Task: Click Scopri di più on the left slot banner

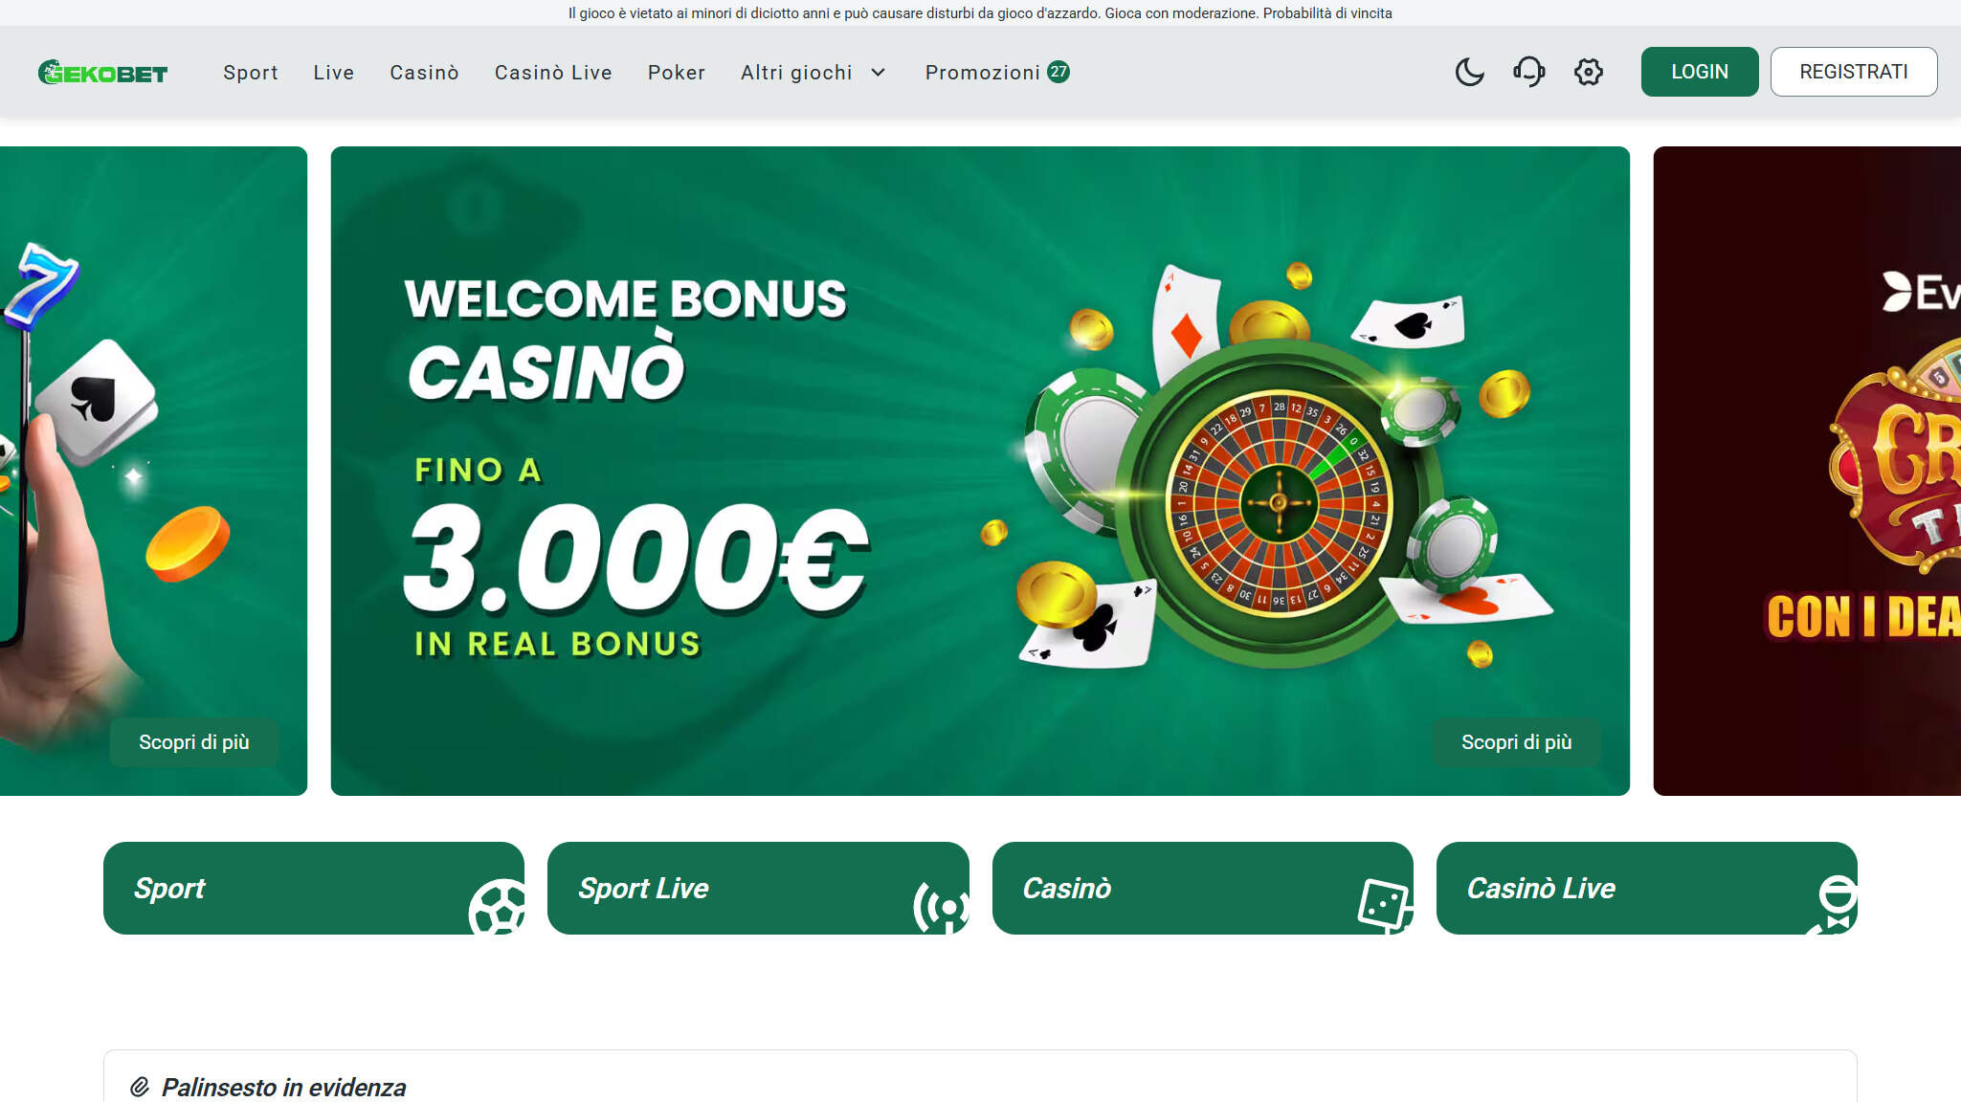Action: click(x=193, y=742)
